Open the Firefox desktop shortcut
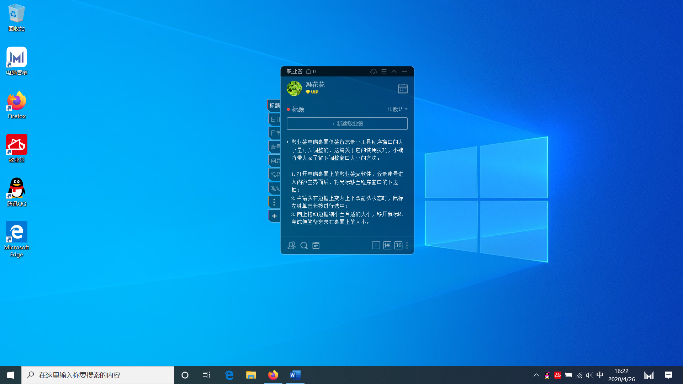The width and height of the screenshot is (683, 384). 17,105
